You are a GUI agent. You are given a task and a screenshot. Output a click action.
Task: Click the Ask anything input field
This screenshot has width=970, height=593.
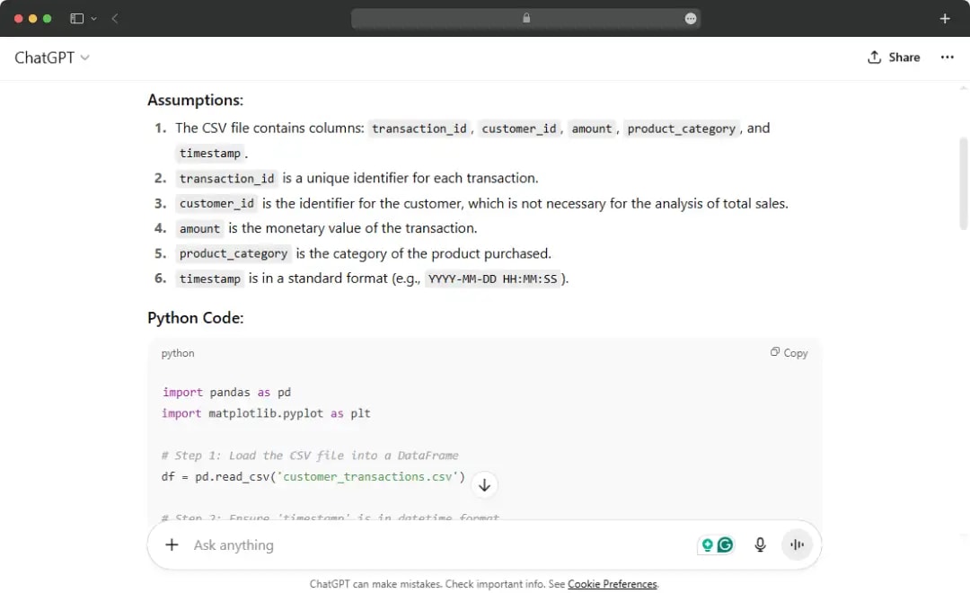[359, 544]
